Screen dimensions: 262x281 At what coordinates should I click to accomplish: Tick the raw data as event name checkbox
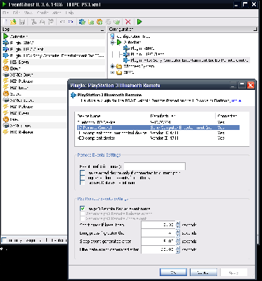tap(83, 183)
